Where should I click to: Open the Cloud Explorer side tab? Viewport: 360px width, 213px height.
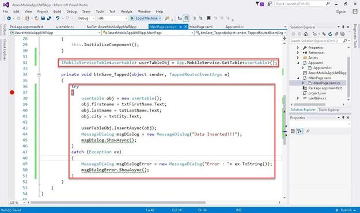point(5,50)
